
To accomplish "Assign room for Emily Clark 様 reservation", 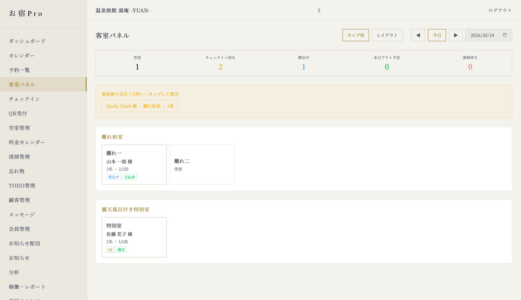I will 140,106.
